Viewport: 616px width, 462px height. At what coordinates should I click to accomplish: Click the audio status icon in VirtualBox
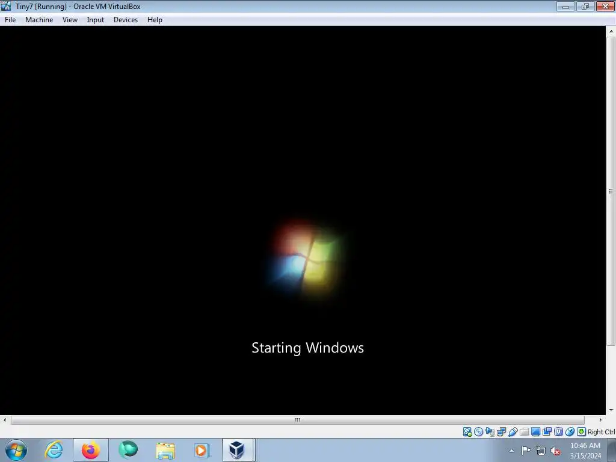pyautogui.click(x=490, y=432)
